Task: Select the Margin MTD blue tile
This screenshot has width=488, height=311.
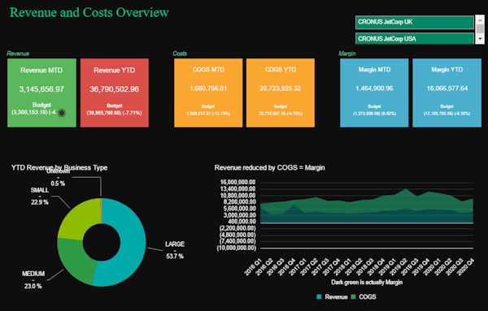Action: tap(374, 93)
